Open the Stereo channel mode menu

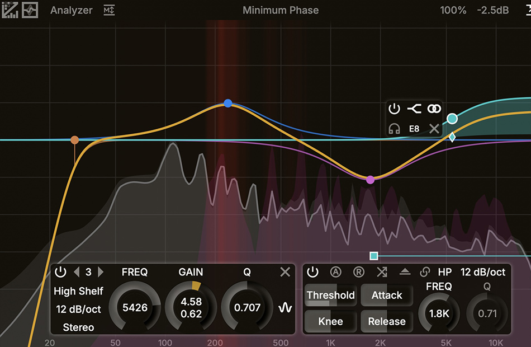[x=78, y=327]
